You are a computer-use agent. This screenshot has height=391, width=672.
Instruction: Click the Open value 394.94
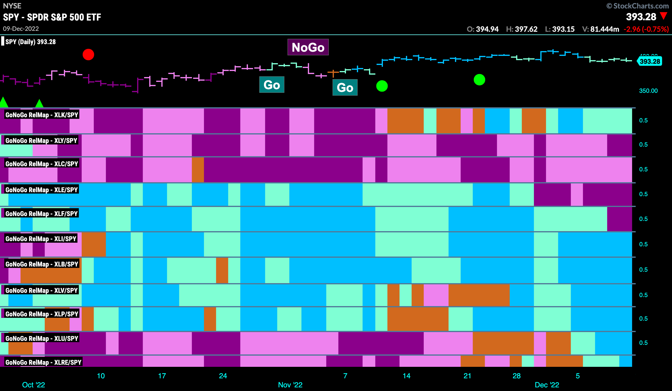tap(487, 29)
